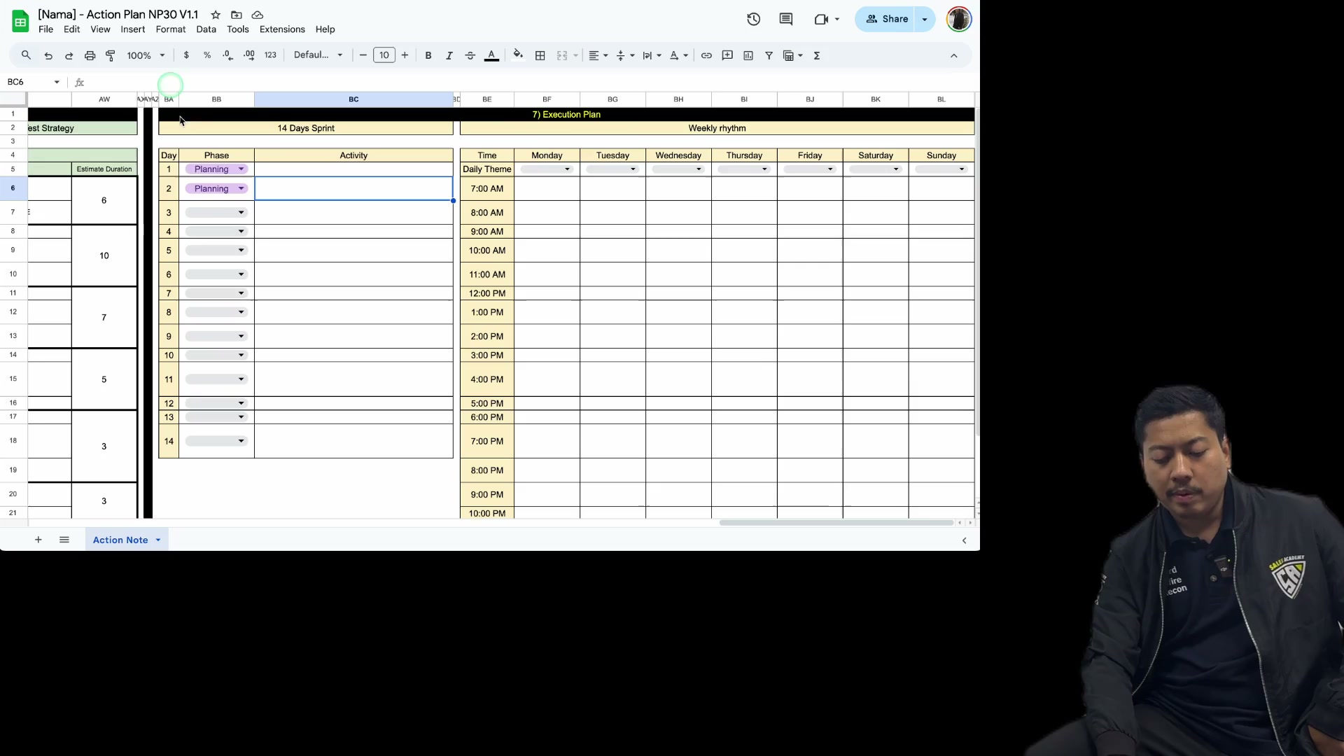The width and height of the screenshot is (1344, 756).
Task: Click the Search the menus magnifier icon
Action: coord(26,55)
